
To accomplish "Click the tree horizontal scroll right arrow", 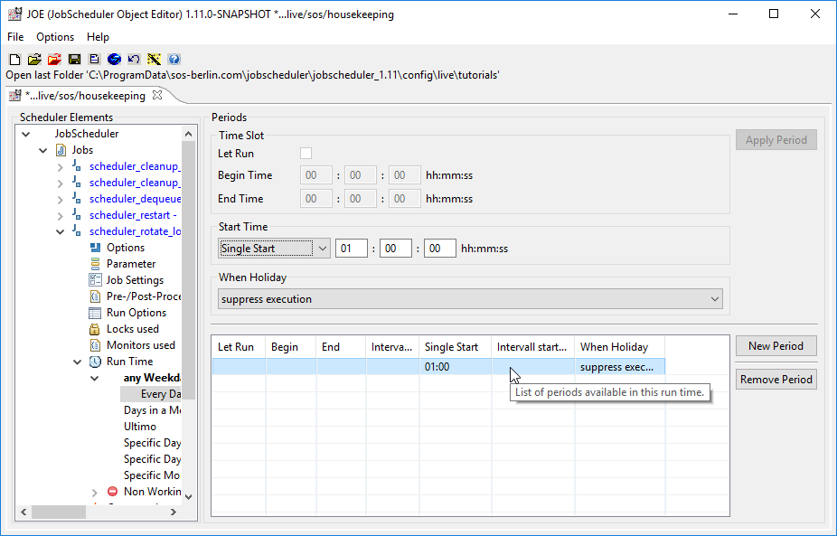I will click(x=174, y=512).
